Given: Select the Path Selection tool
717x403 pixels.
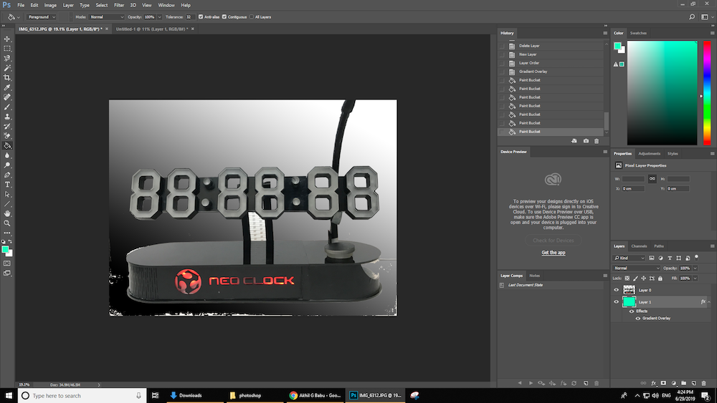Looking at the screenshot, I should pos(7,195).
